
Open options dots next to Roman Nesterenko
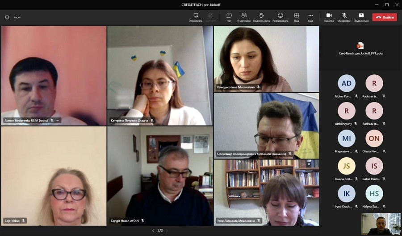pyautogui.click(x=58, y=120)
